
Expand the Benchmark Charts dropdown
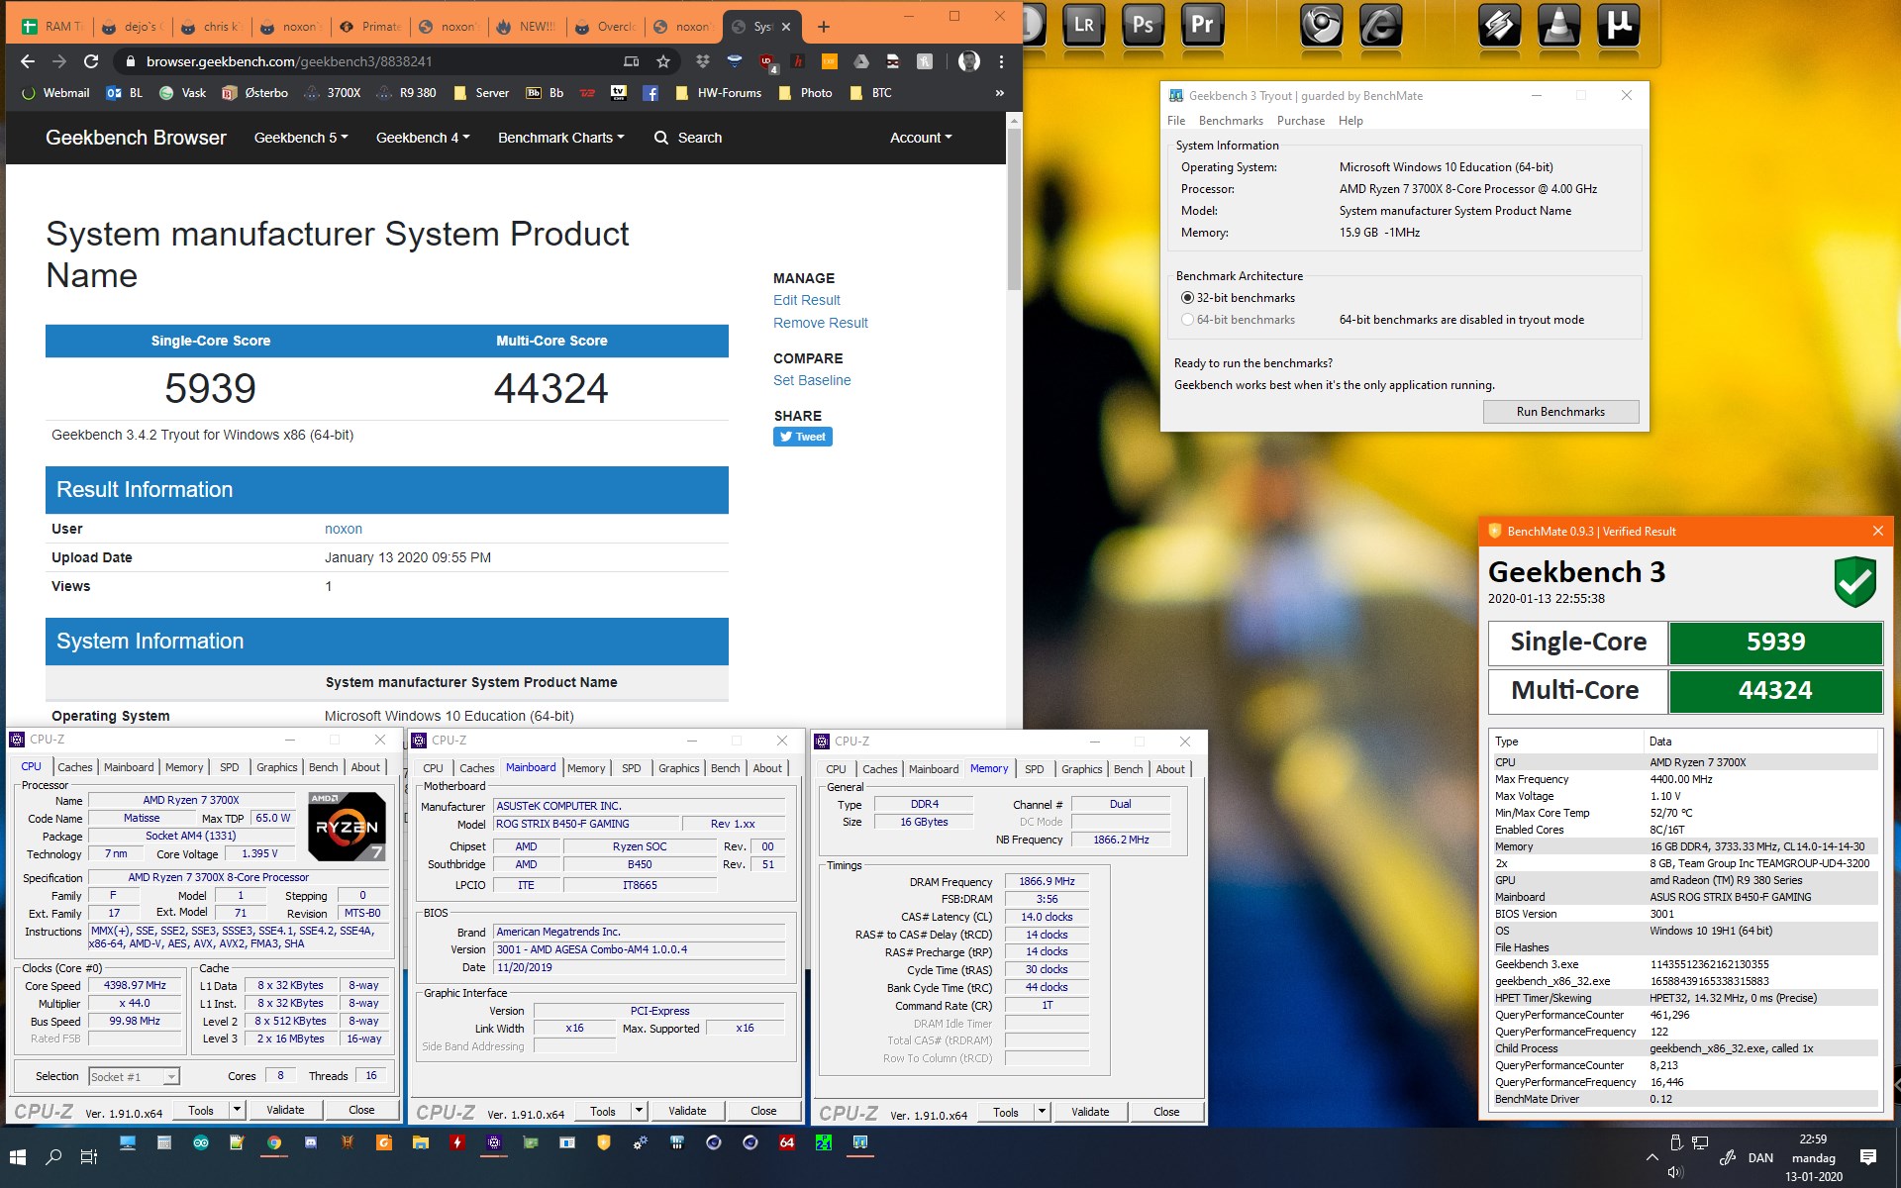pyautogui.click(x=561, y=138)
